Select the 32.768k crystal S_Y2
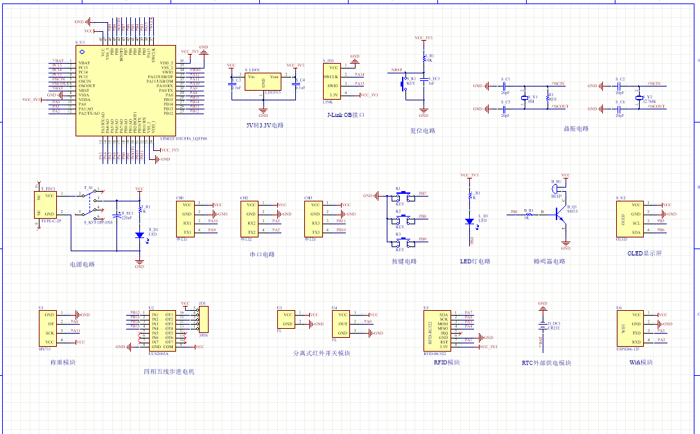 639,98
